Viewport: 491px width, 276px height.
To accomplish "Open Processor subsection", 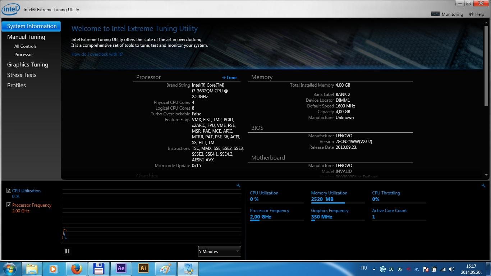I will 24,54.
